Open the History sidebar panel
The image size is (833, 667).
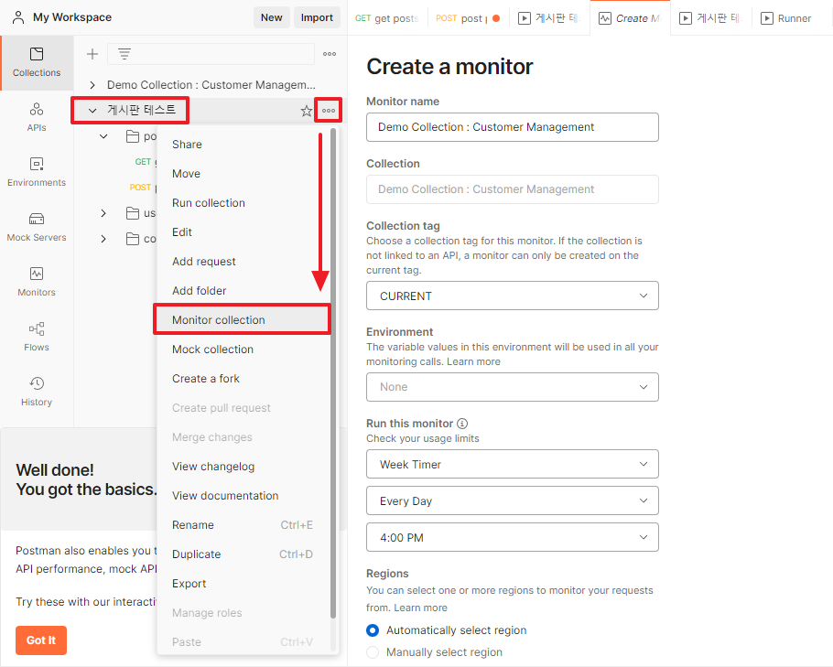[x=37, y=392]
